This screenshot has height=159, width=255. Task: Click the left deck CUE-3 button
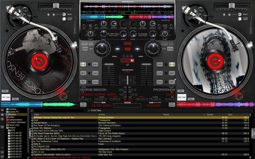[95, 82]
